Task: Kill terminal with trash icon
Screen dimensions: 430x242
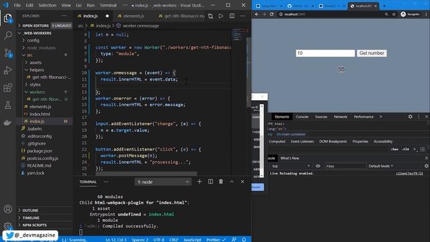Action: tap(221, 182)
